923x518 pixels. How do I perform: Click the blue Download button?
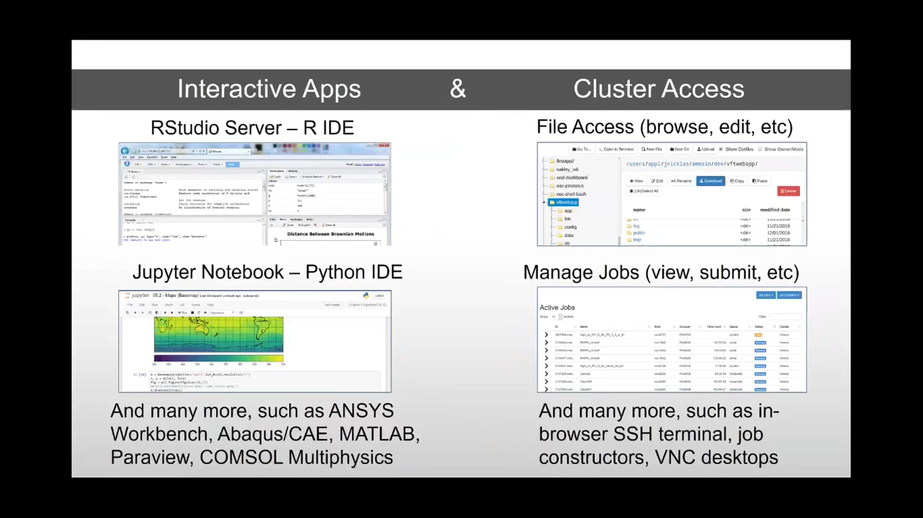click(x=710, y=181)
